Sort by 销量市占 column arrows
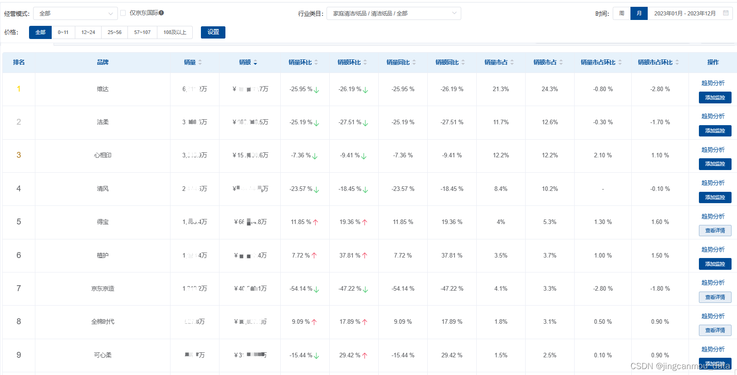Screen dimensions: 737x375 (x=512, y=63)
